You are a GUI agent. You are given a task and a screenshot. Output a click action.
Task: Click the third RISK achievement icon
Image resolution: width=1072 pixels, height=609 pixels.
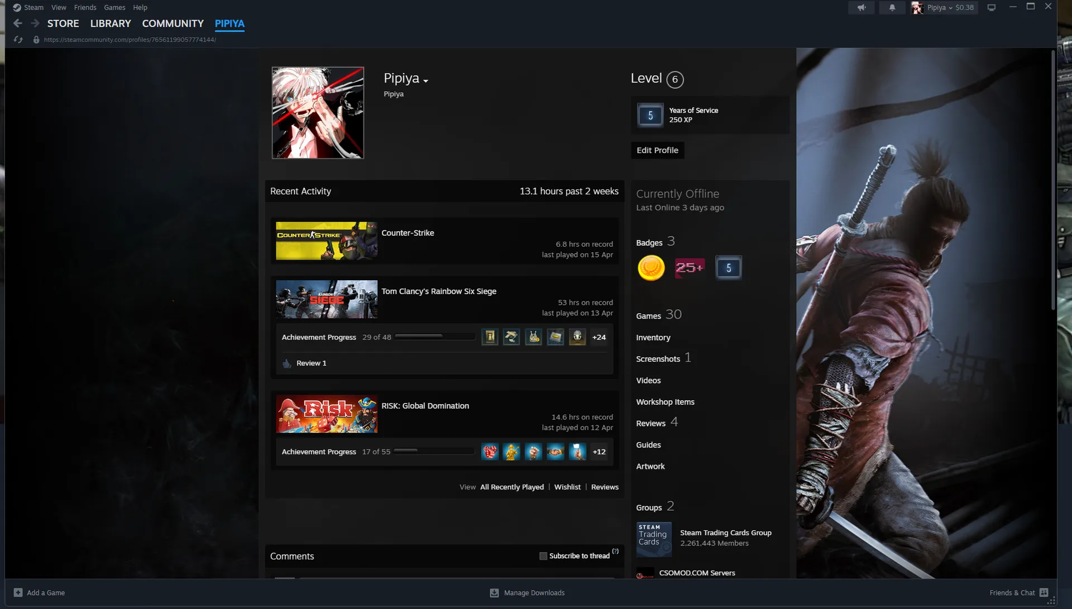534,452
